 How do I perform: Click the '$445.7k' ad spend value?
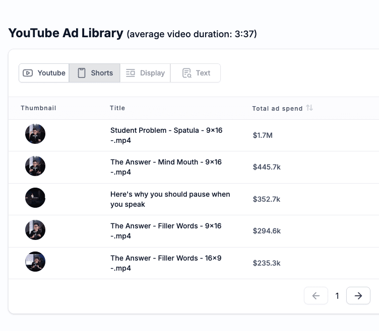267,167
